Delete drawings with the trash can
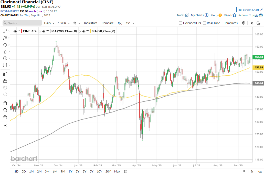 [x=5, y=103]
